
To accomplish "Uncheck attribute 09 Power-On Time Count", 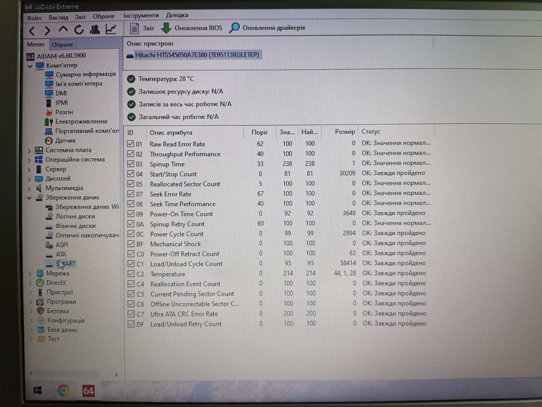I will [131, 214].
